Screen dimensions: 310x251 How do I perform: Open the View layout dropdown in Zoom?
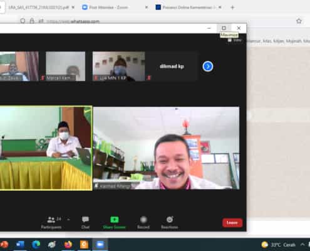click(x=235, y=40)
